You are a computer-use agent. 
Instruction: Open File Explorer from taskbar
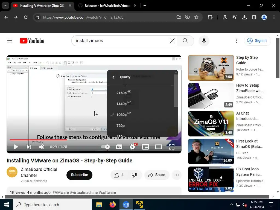pyautogui.click(x=99, y=205)
